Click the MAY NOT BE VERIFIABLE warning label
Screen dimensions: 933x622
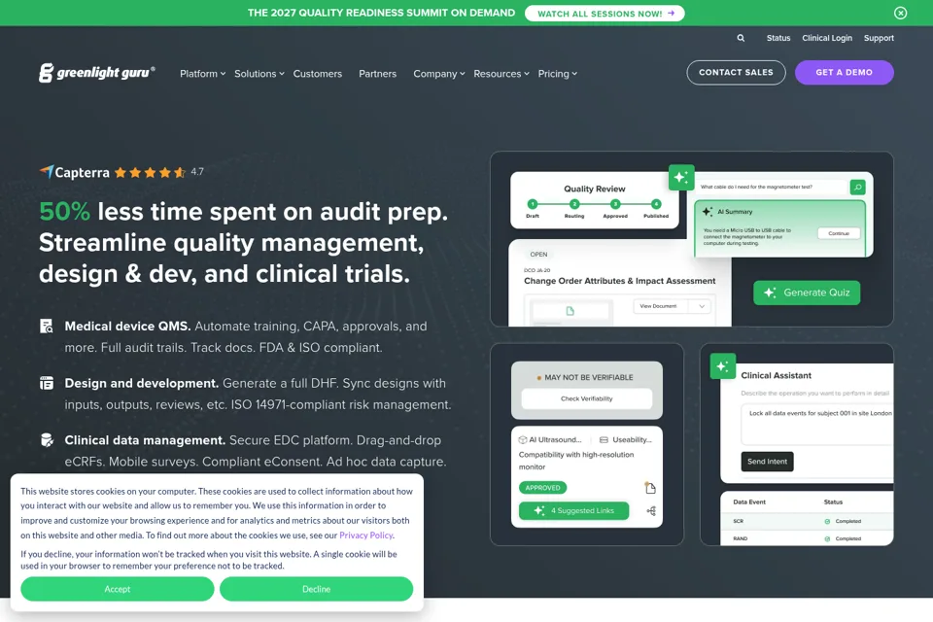coord(585,377)
